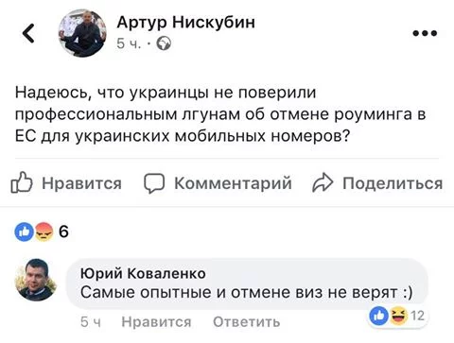
Task: Click the blue like reaction on post
Action: (24, 232)
